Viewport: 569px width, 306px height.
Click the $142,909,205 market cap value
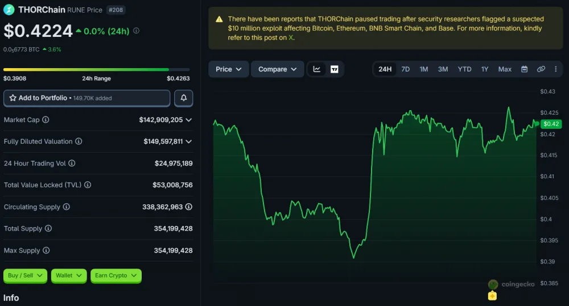coord(161,120)
